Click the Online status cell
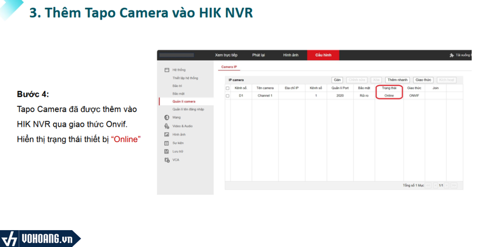This screenshot has width=494, height=247. point(389,96)
